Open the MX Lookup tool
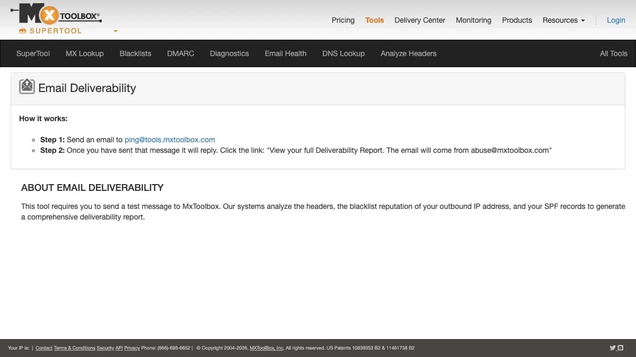This screenshot has width=636, height=357. pos(85,53)
